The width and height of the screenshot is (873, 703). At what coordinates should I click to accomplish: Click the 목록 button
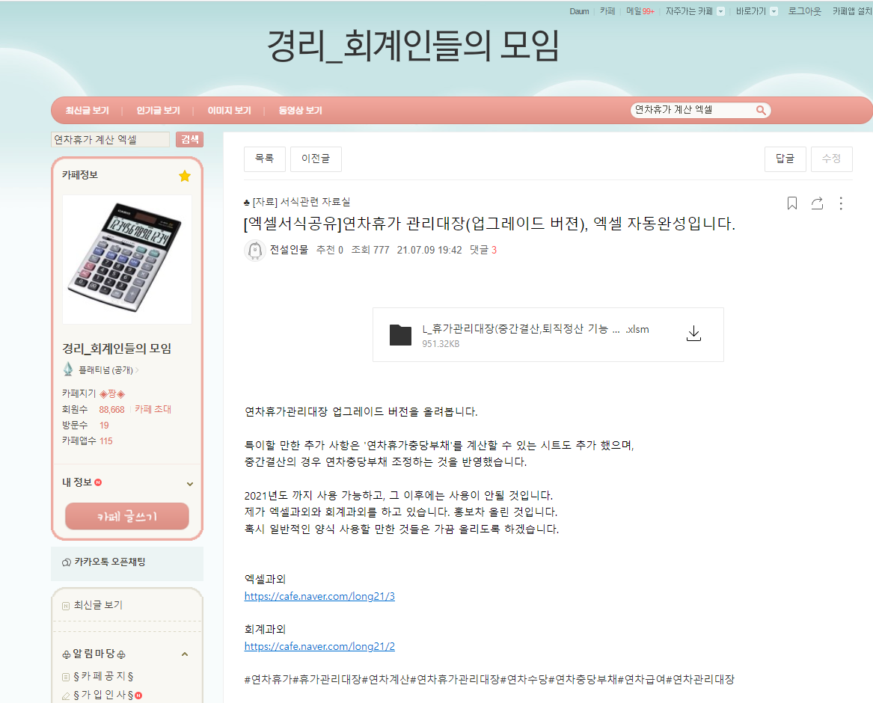click(x=264, y=159)
